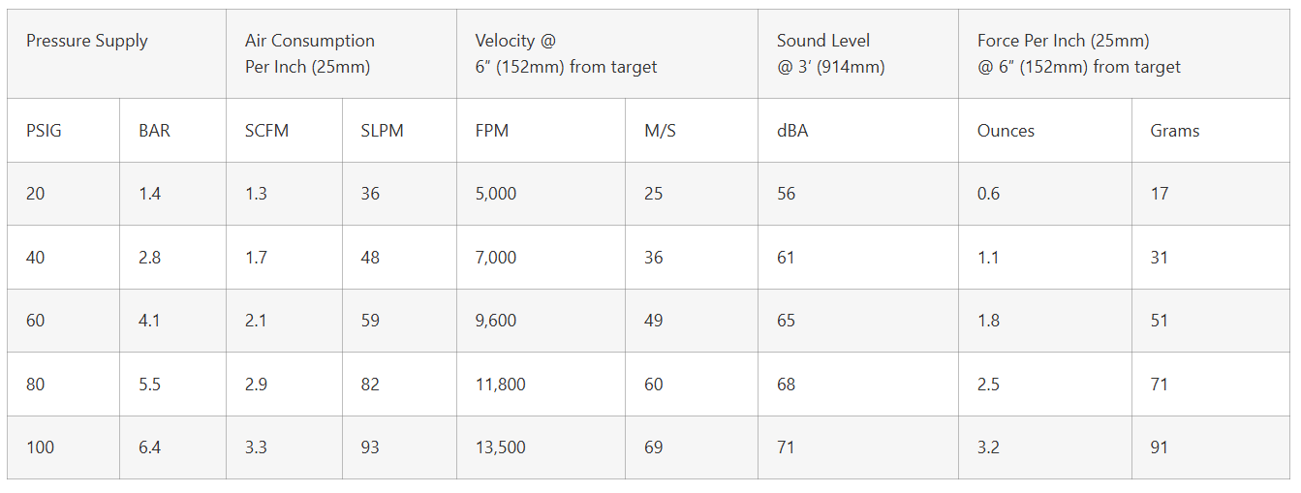The width and height of the screenshot is (1301, 493).
Task: Select the BAR column subheader
Action: (x=154, y=131)
